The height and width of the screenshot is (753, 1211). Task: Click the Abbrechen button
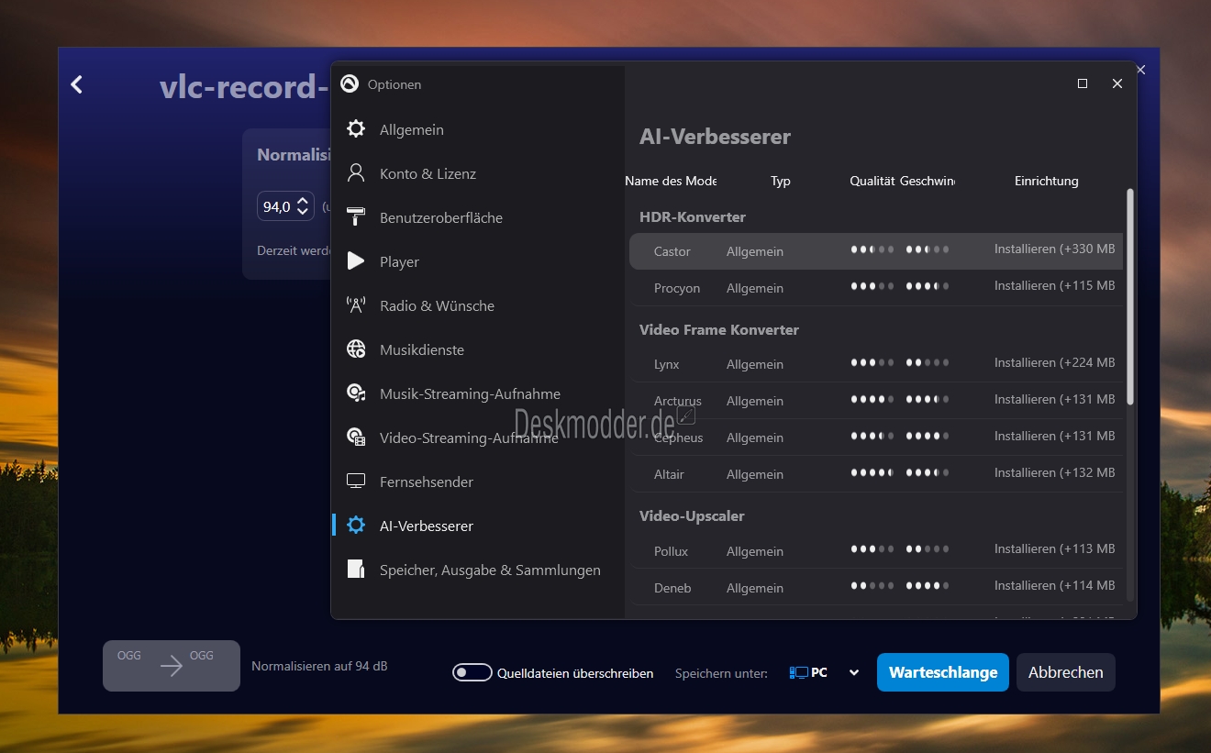click(1065, 672)
